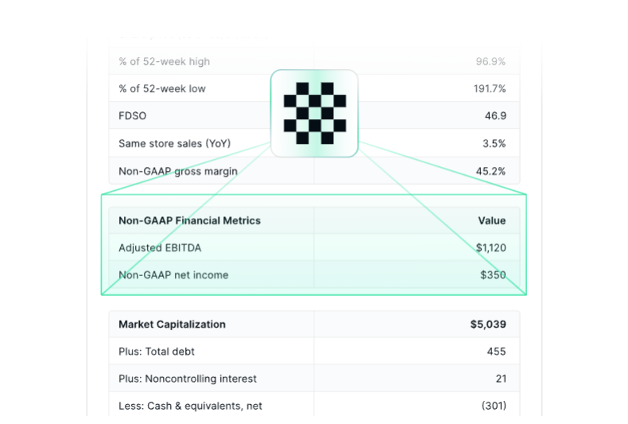The image size is (628, 424).
Task: Click the FDSO row label
Action: click(132, 116)
